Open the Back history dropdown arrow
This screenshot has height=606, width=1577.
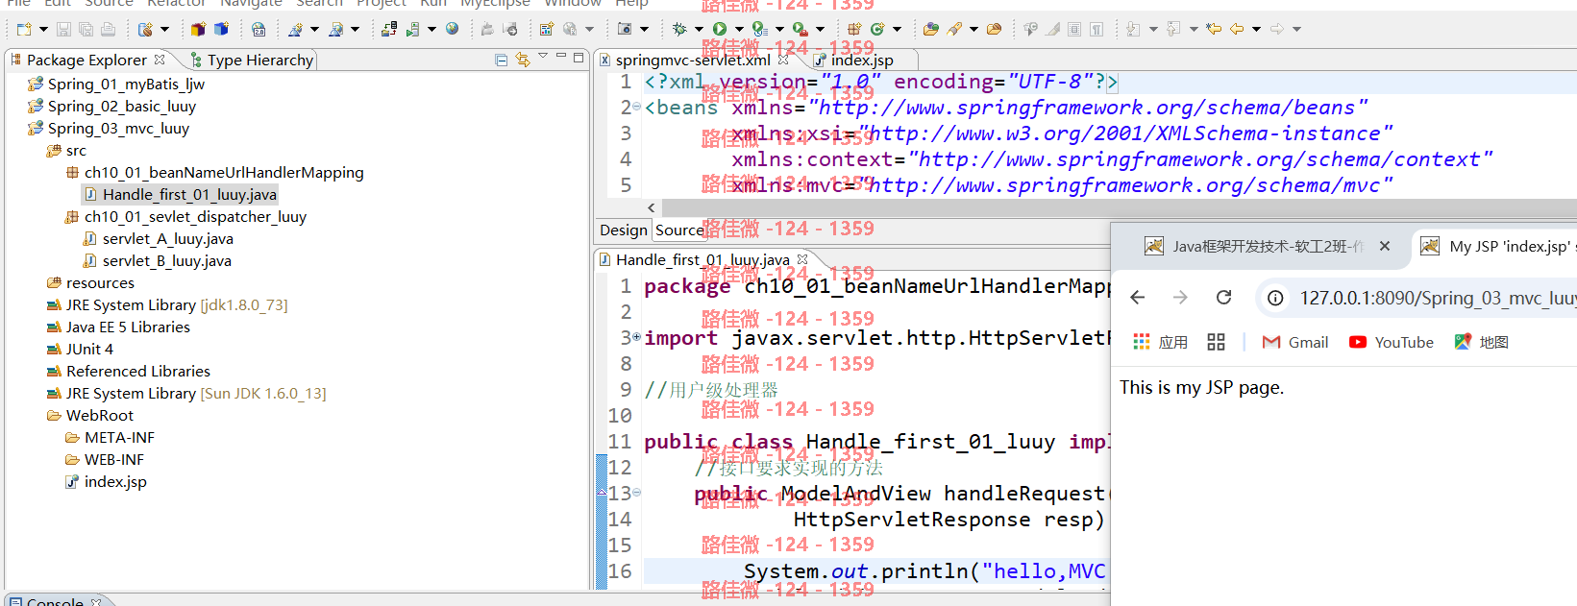coord(1256,29)
